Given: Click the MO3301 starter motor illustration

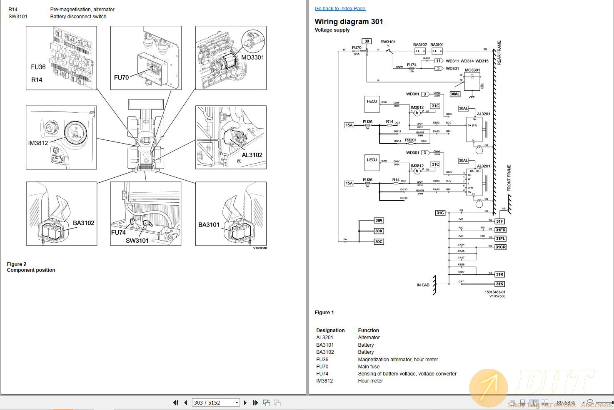Looking at the screenshot, I should (x=231, y=58).
